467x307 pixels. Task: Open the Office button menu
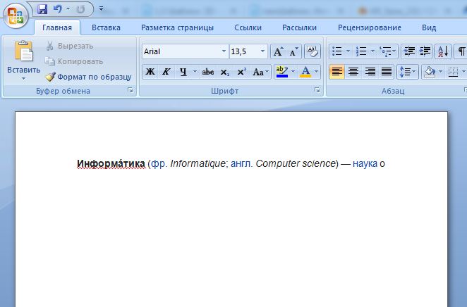[16, 15]
